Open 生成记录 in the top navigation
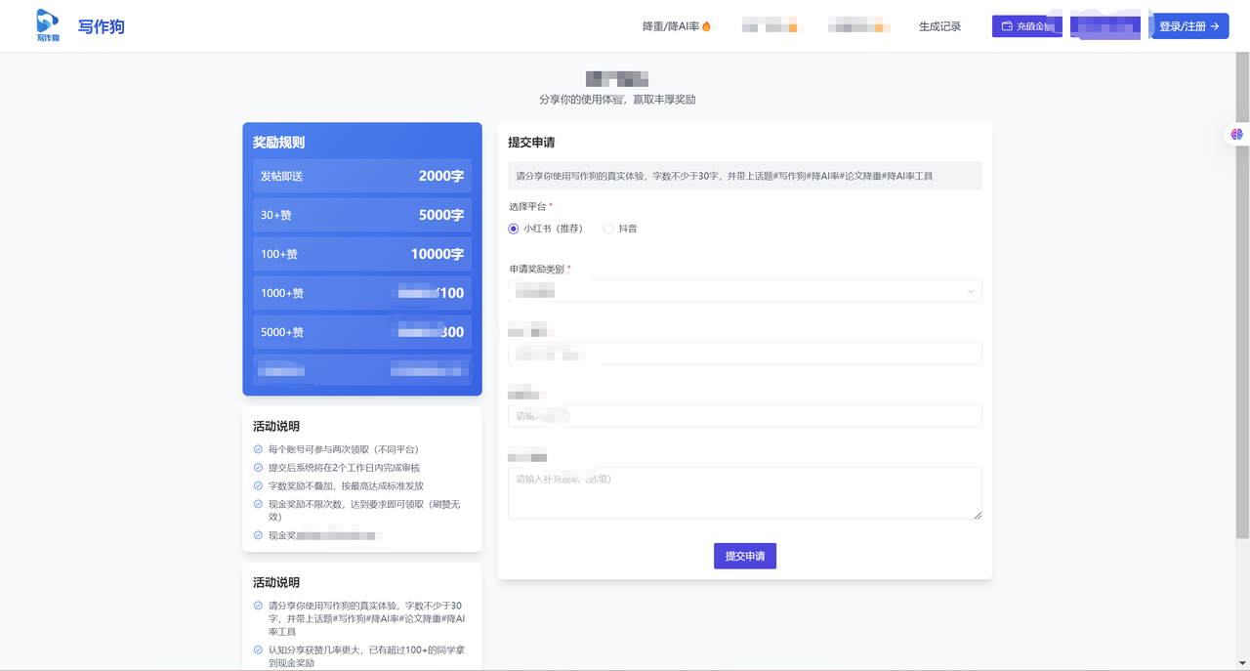 (939, 26)
